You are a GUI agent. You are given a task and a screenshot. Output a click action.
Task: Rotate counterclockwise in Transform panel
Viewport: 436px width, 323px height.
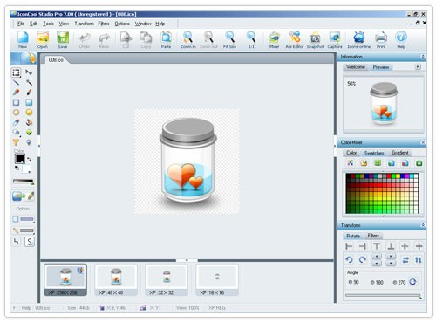click(x=349, y=259)
